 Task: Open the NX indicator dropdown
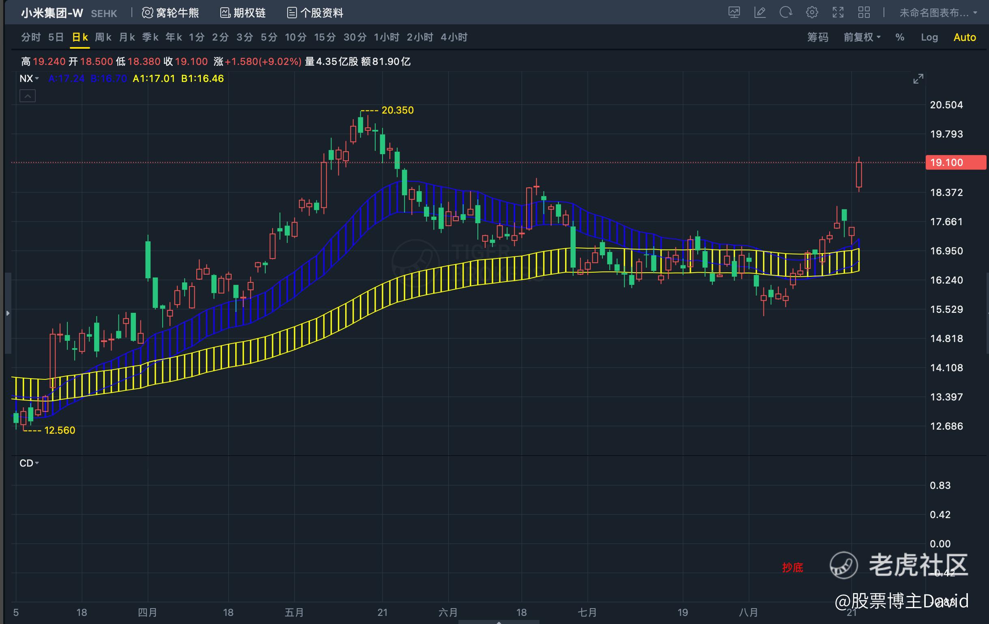29,78
